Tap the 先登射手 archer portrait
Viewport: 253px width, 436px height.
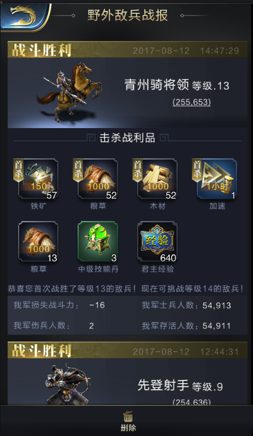68,384
